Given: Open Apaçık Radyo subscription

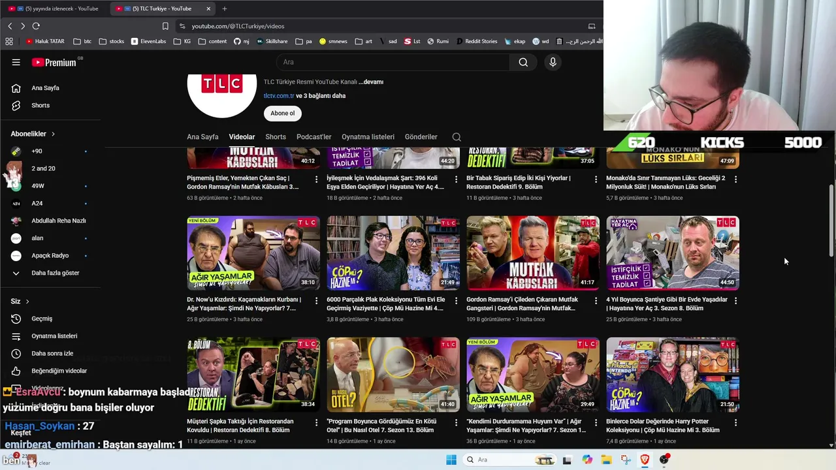Looking at the screenshot, I should point(50,255).
